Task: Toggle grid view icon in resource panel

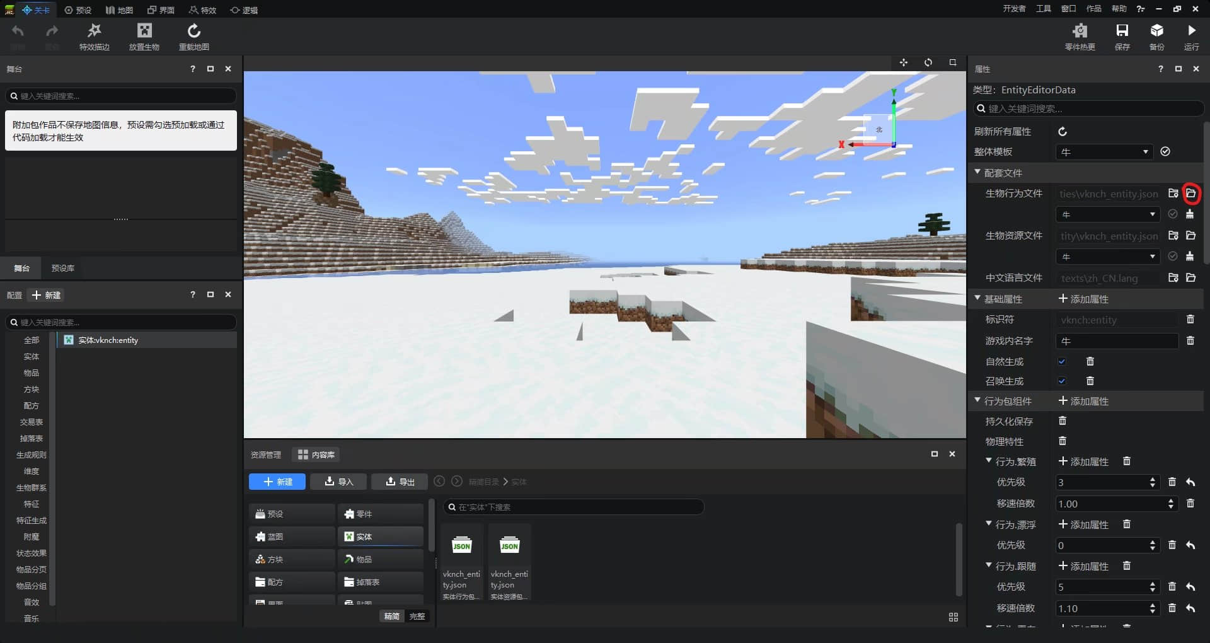Action: click(x=954, y=617)
